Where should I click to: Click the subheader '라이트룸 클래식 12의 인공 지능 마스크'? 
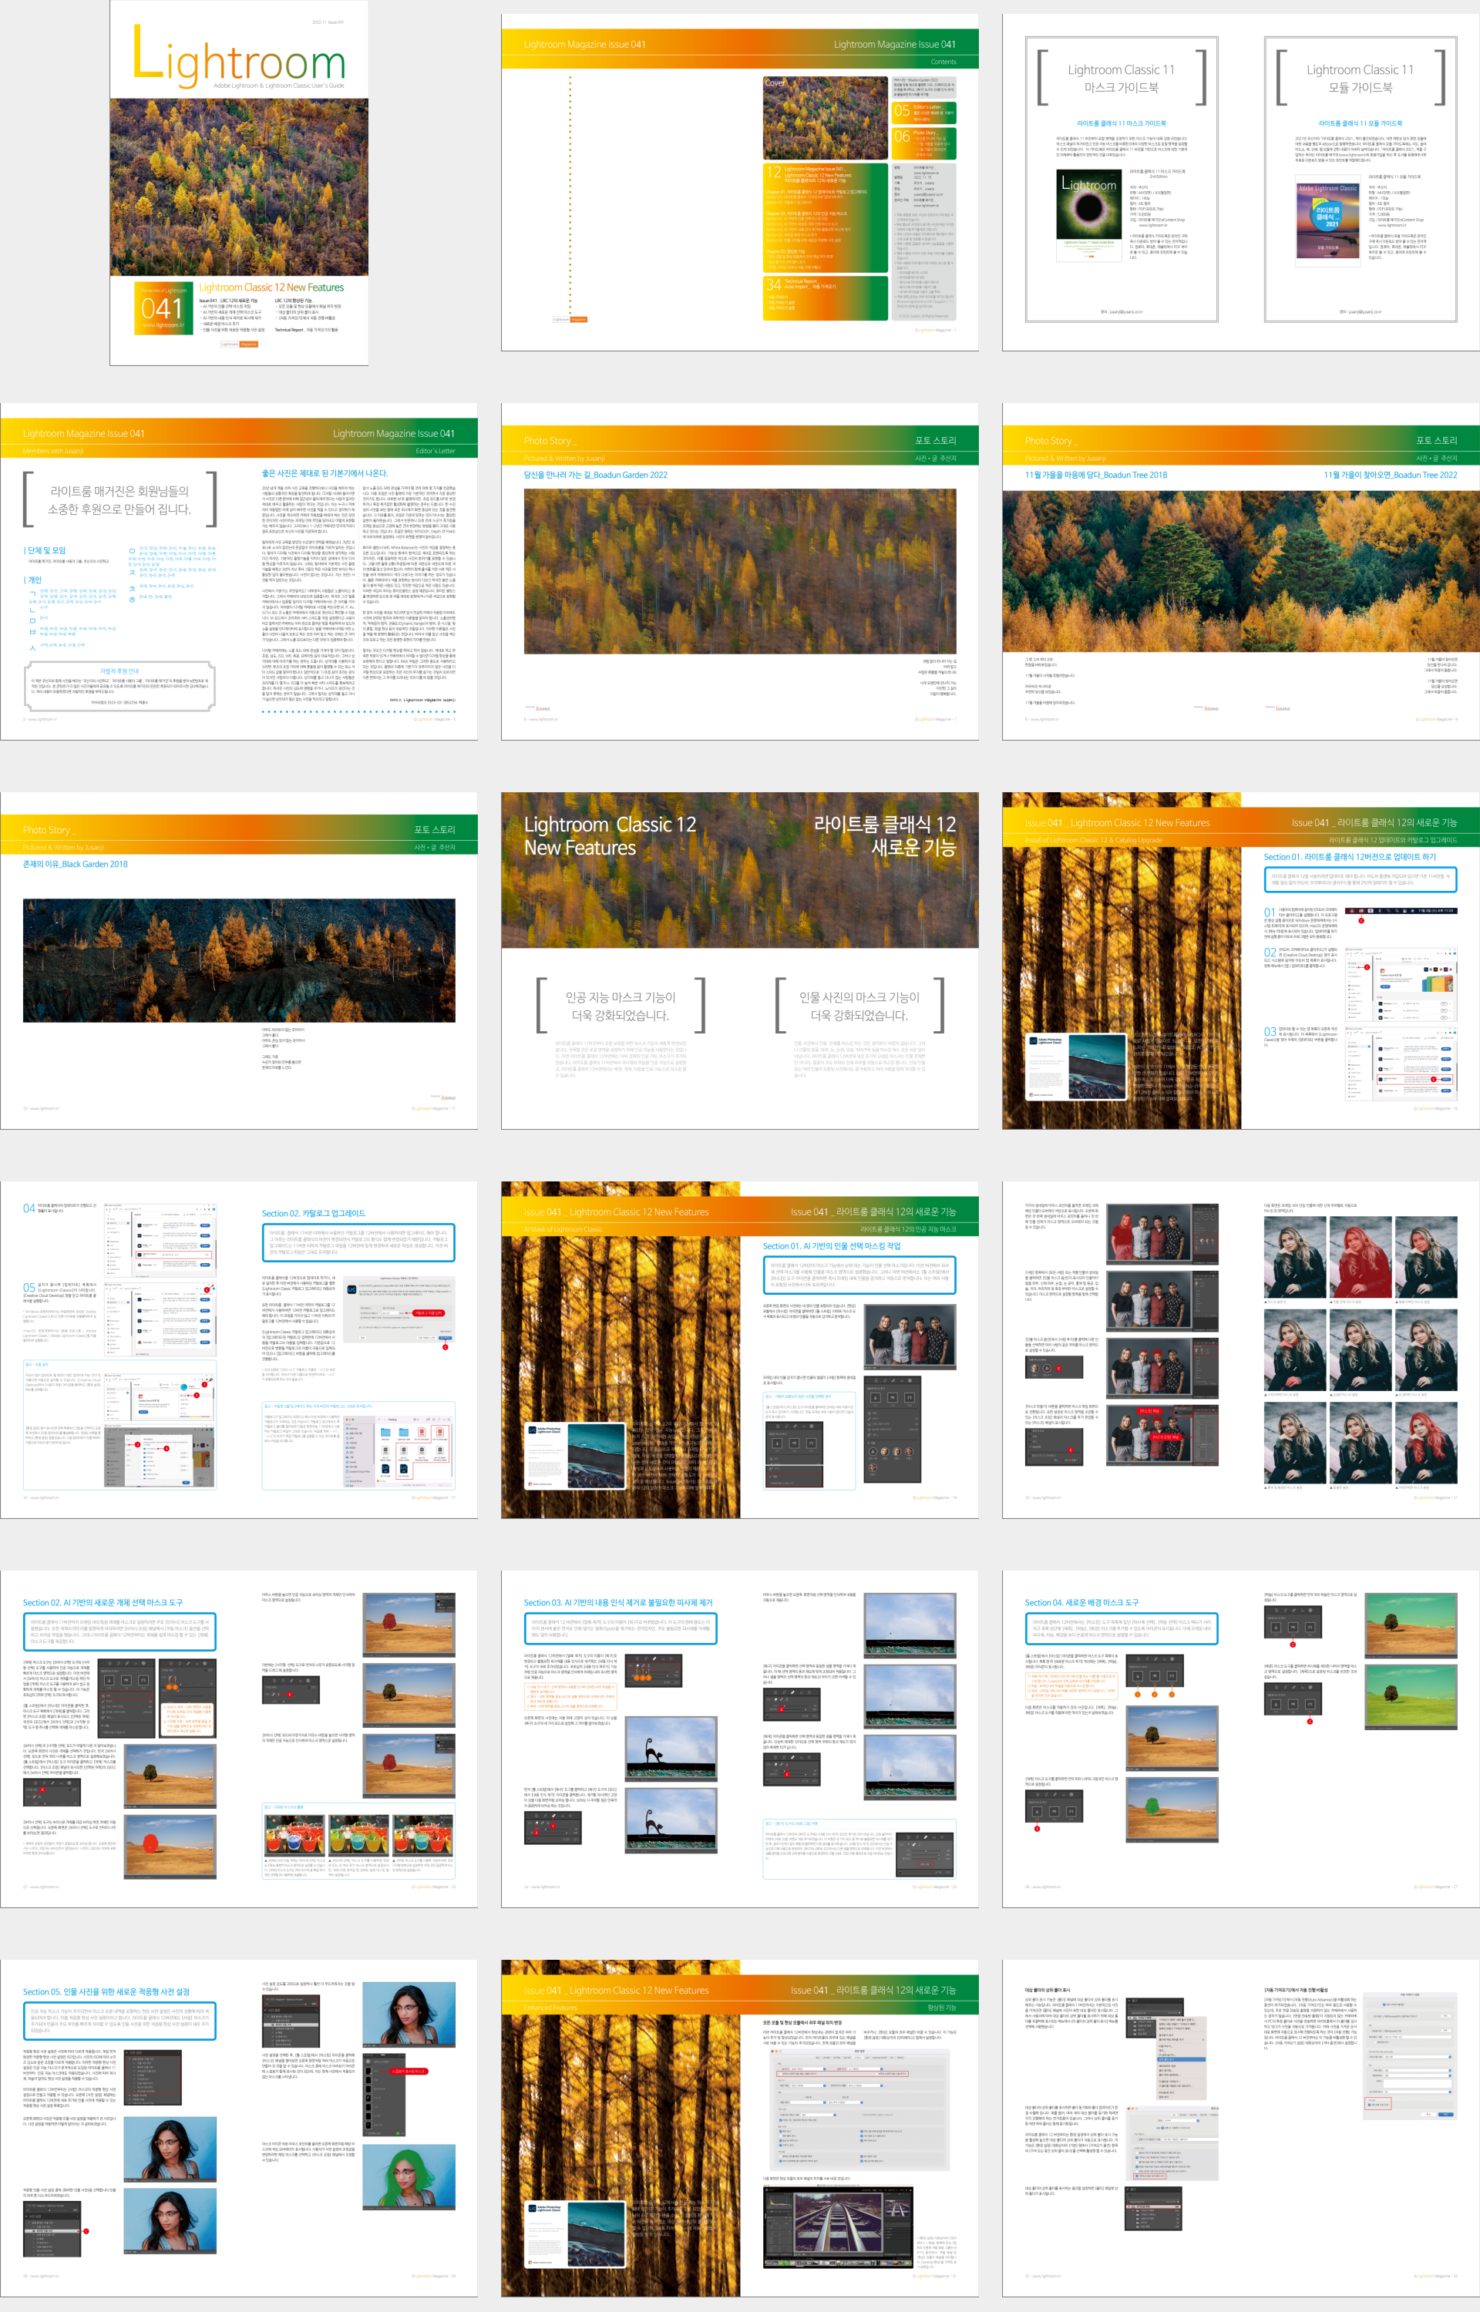point(908,1228)
